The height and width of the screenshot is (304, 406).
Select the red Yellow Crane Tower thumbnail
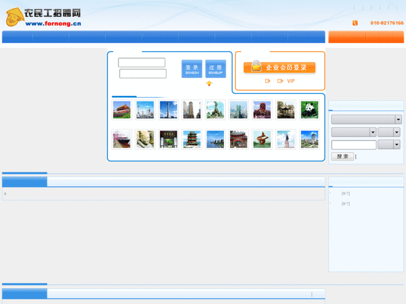pyautogui.click(x=262, y=110)
